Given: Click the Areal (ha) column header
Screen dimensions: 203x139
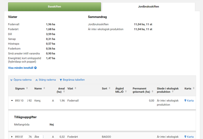Looking at the screenshot, I should [x=61, y=90].
